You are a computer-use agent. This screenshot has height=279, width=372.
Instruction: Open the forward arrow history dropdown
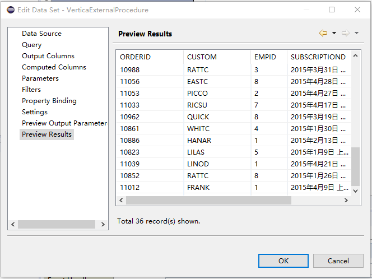coord(357,34)
